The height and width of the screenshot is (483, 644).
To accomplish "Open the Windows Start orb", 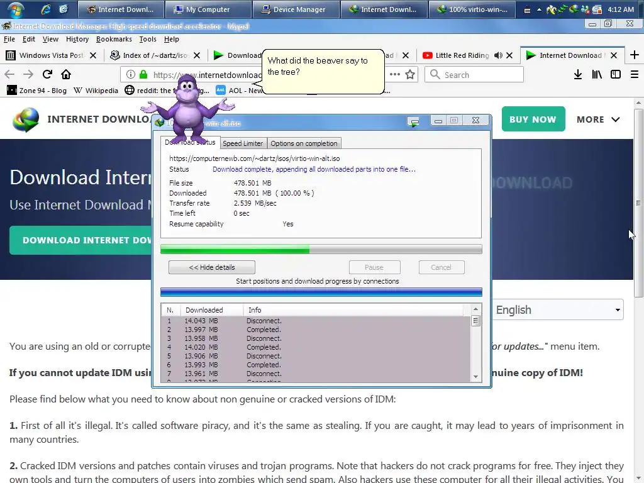I will (16, 9).
